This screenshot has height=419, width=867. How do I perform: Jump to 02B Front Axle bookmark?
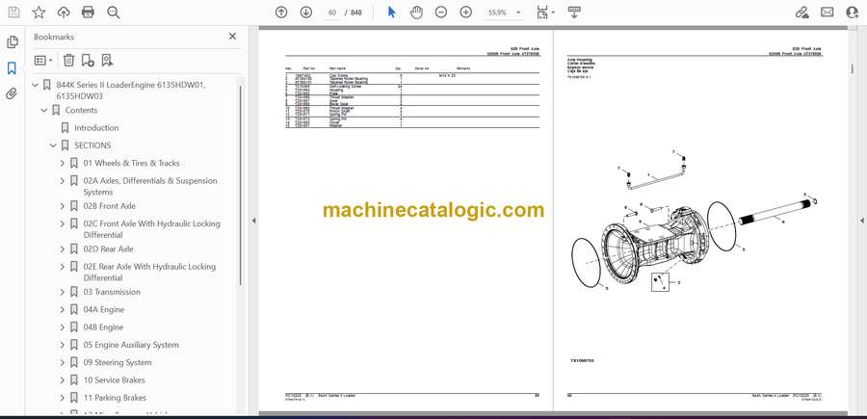coord(110,206)
